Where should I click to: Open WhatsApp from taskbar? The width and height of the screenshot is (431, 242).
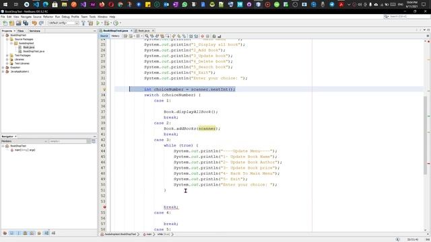185,5
